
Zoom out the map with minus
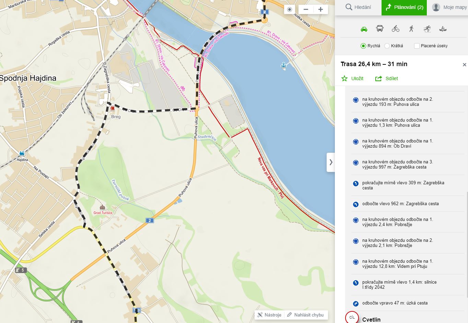click(x=306, y=10)
